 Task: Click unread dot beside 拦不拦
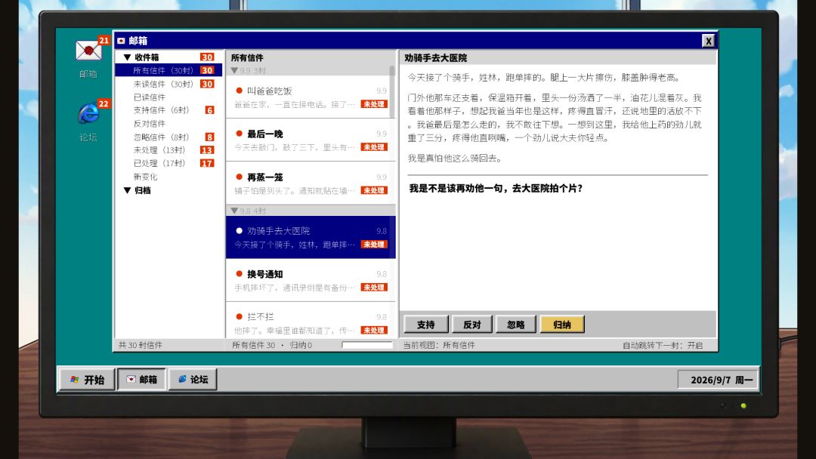coord(240,316)
